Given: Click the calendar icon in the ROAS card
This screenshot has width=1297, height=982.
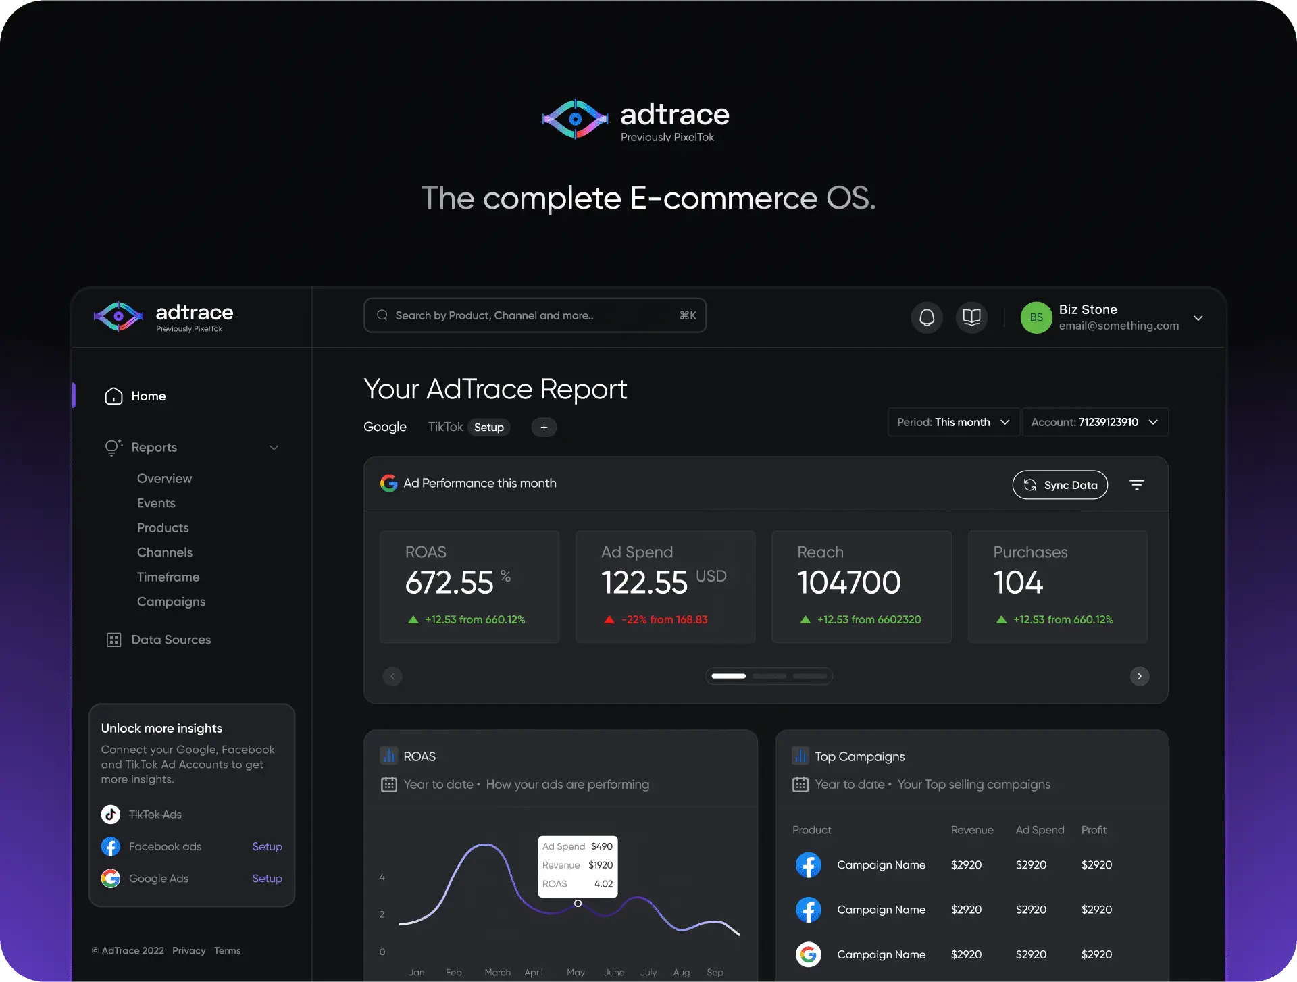Looking at the screenshot, I should (x=389, y=784).
